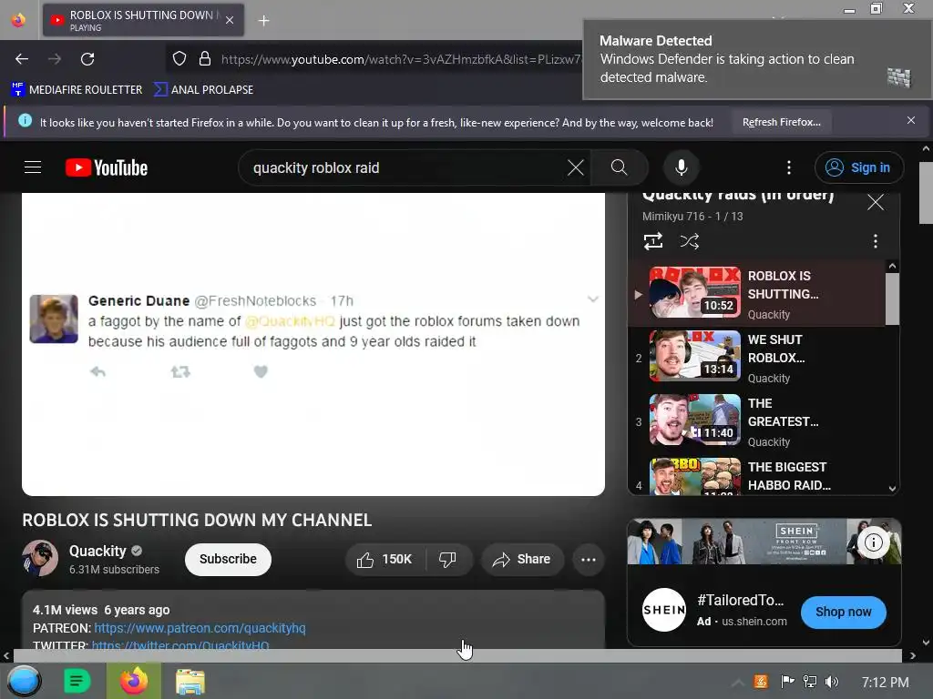The image size is (933, 699).
Task: Open the green notes app on the taskbar
Action: click(77, 681)
